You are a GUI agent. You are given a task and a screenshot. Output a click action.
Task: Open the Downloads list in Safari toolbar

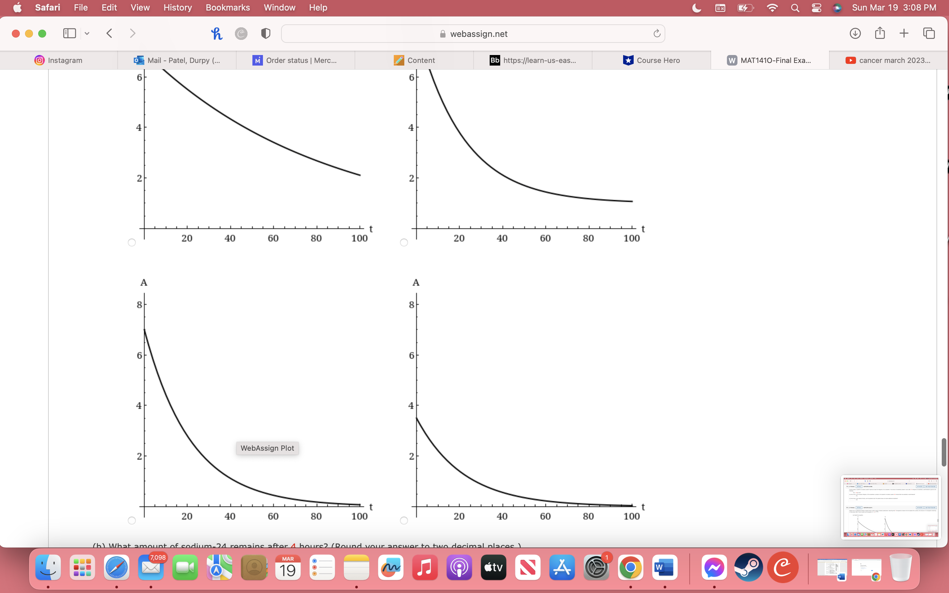click(855, 33)
